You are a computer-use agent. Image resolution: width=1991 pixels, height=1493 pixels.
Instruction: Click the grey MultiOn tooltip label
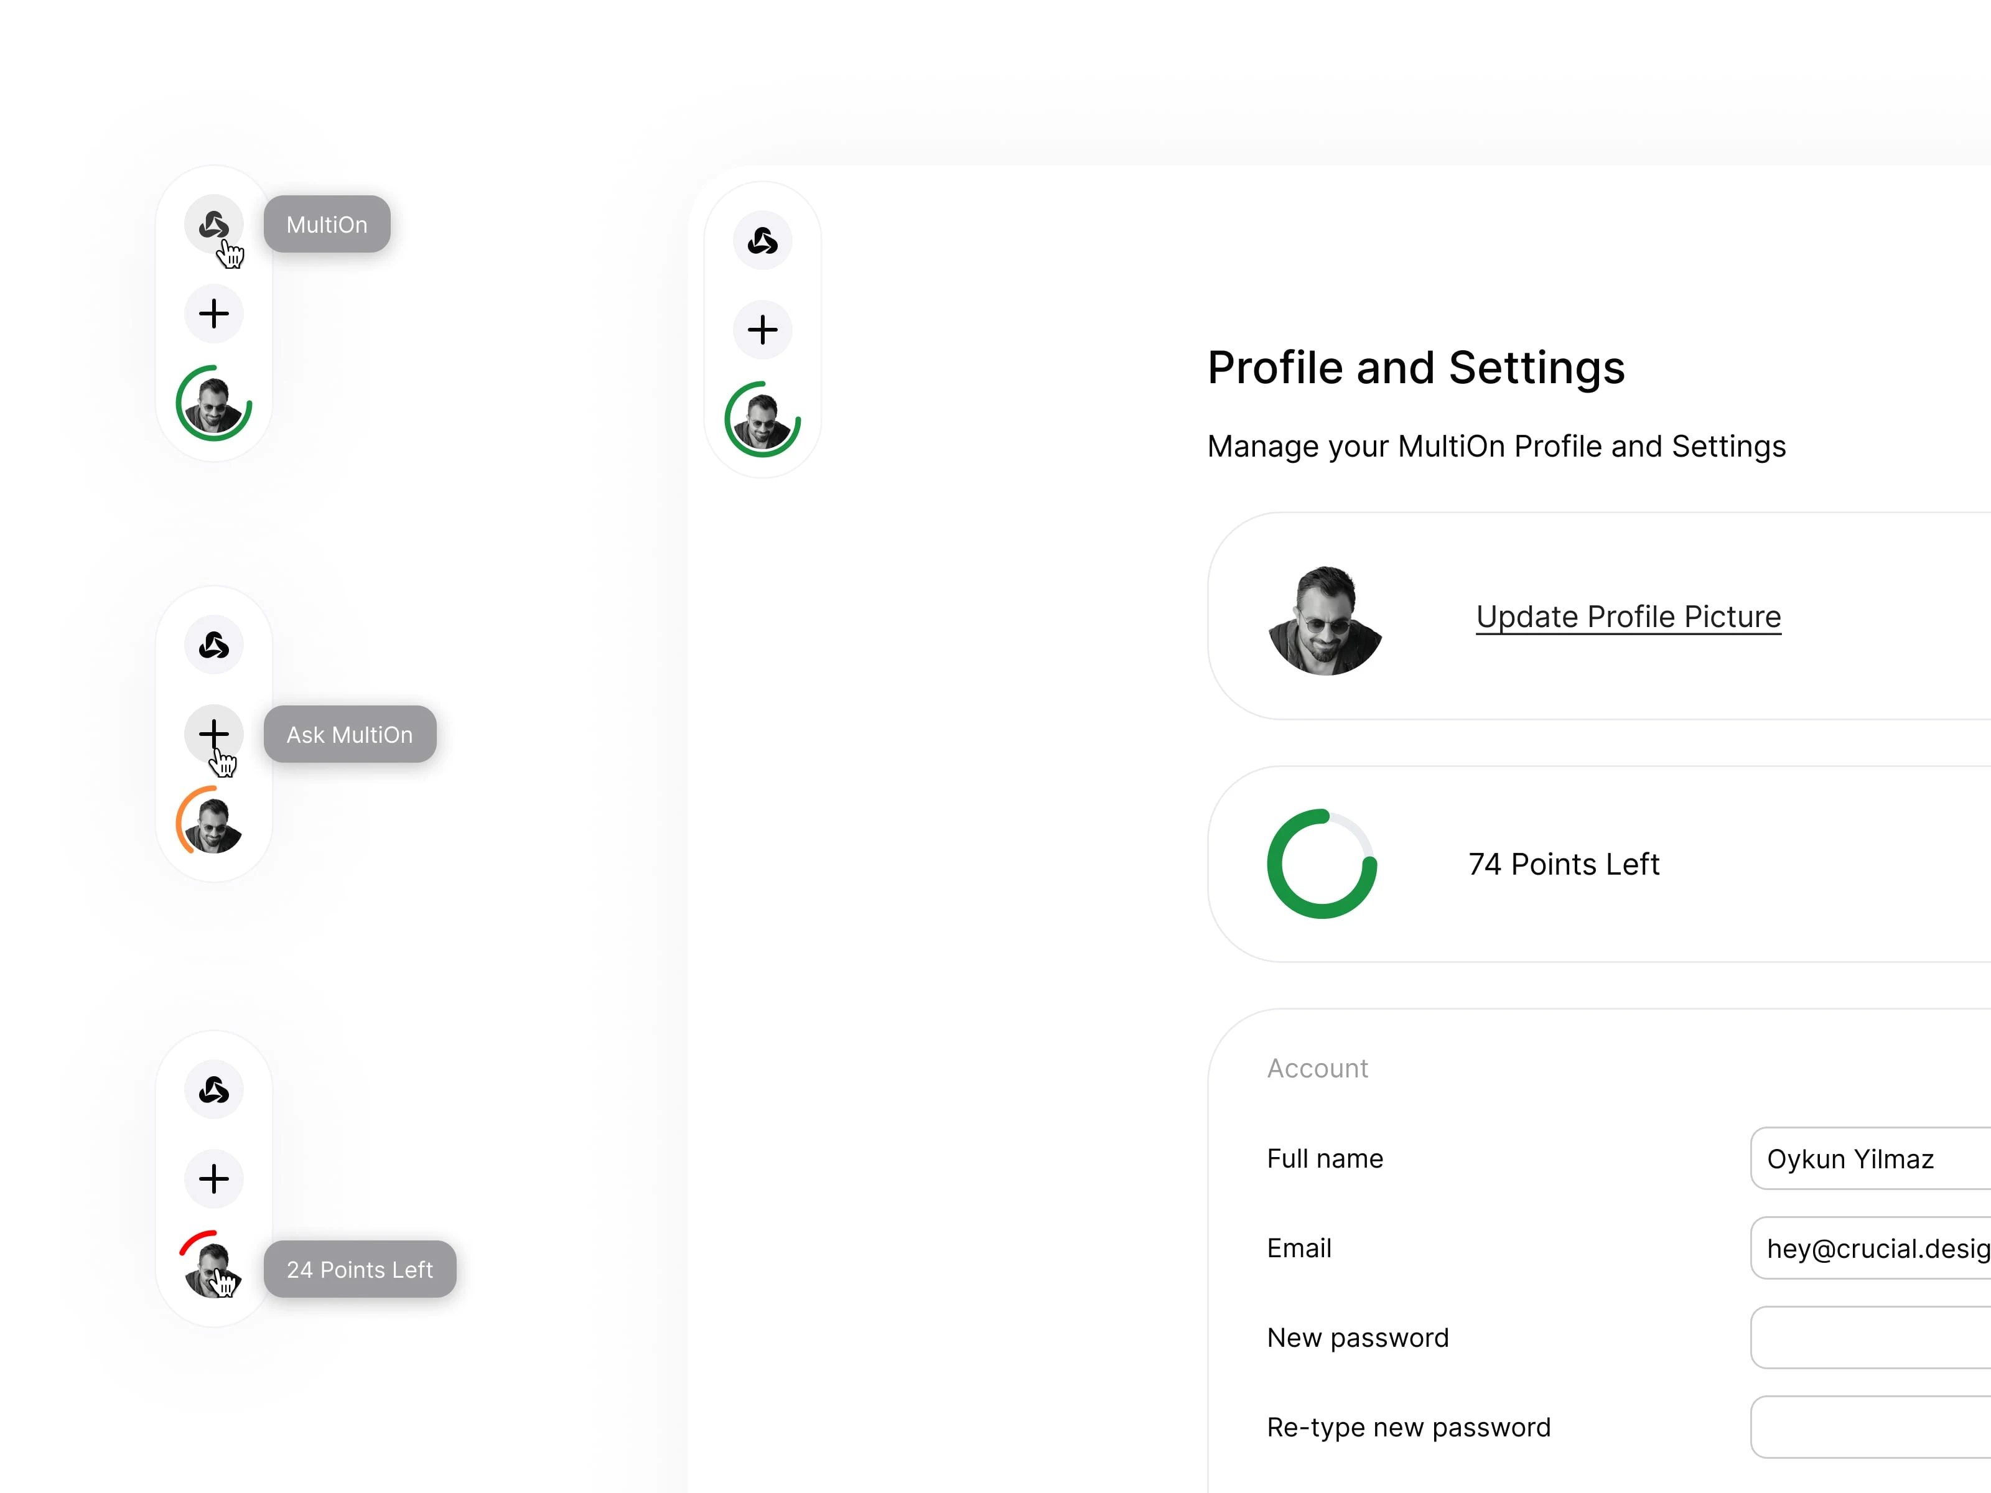click(x=327, y=224)
